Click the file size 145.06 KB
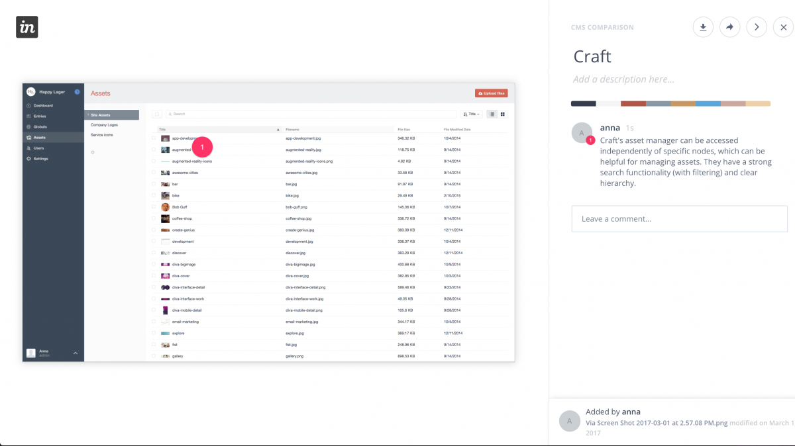The height and width of the screenshot is (446, 795). [x=406, y=207]
